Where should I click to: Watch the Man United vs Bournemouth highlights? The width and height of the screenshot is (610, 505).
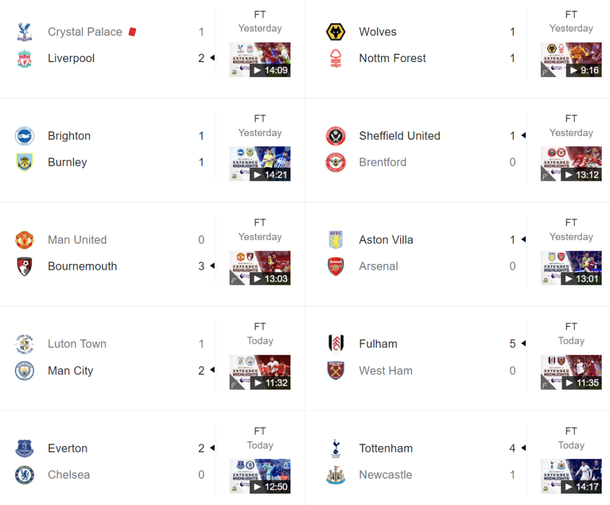pos(260,268)
